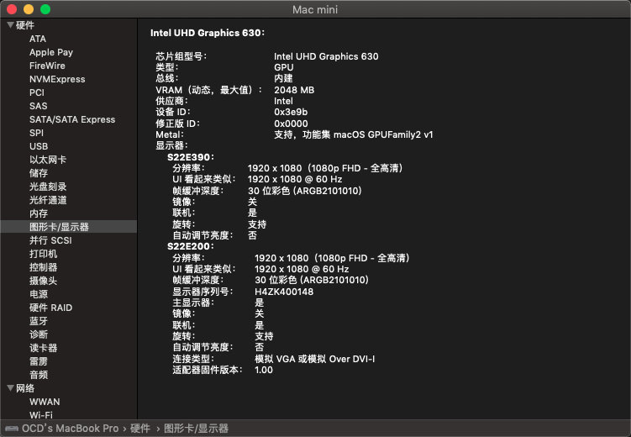This screenshot has width=631, height=437.
Task: Click the 模拟 VGA connection type value
Action: (x=315, y=359)
